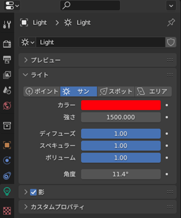The width and height of the screenshot is (181, 218).
Task: Open the View Layer properties tab
Action: [x=7, y=75]
